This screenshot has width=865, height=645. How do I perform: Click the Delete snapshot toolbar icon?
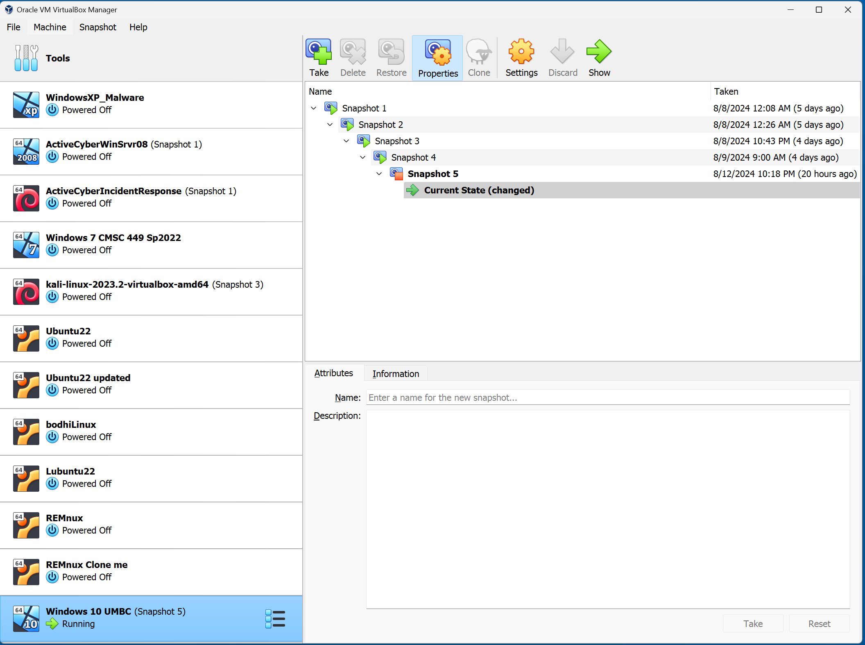pyautogui.click(x=353, y=52)
